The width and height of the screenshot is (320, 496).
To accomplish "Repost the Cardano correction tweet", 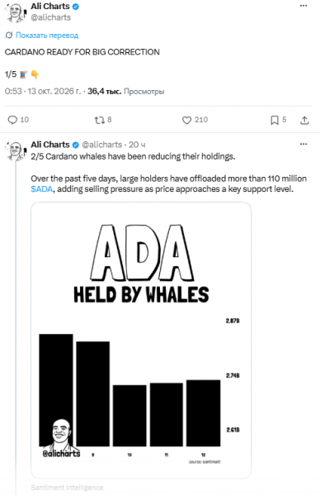I will (x=99, y=120).
